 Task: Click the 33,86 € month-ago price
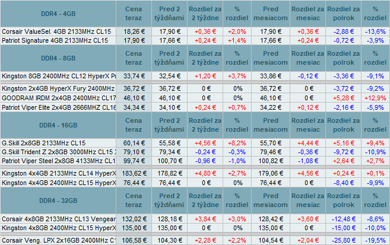click(x=271, y=76)
